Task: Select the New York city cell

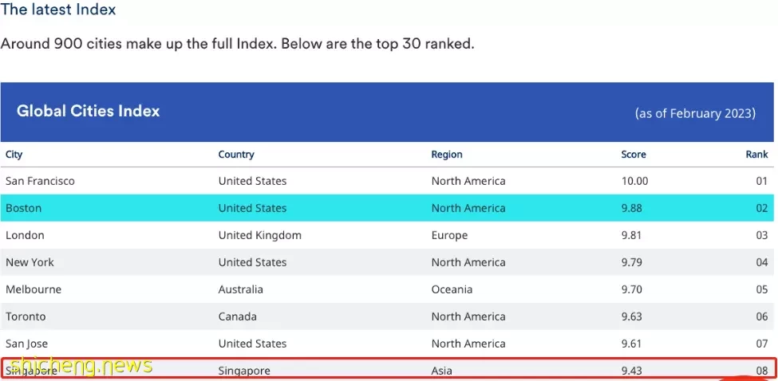Action: 30,262
